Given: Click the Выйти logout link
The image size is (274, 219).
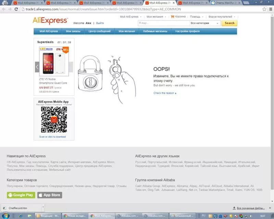Looking at the screenshot, I should tap(100, 23).
